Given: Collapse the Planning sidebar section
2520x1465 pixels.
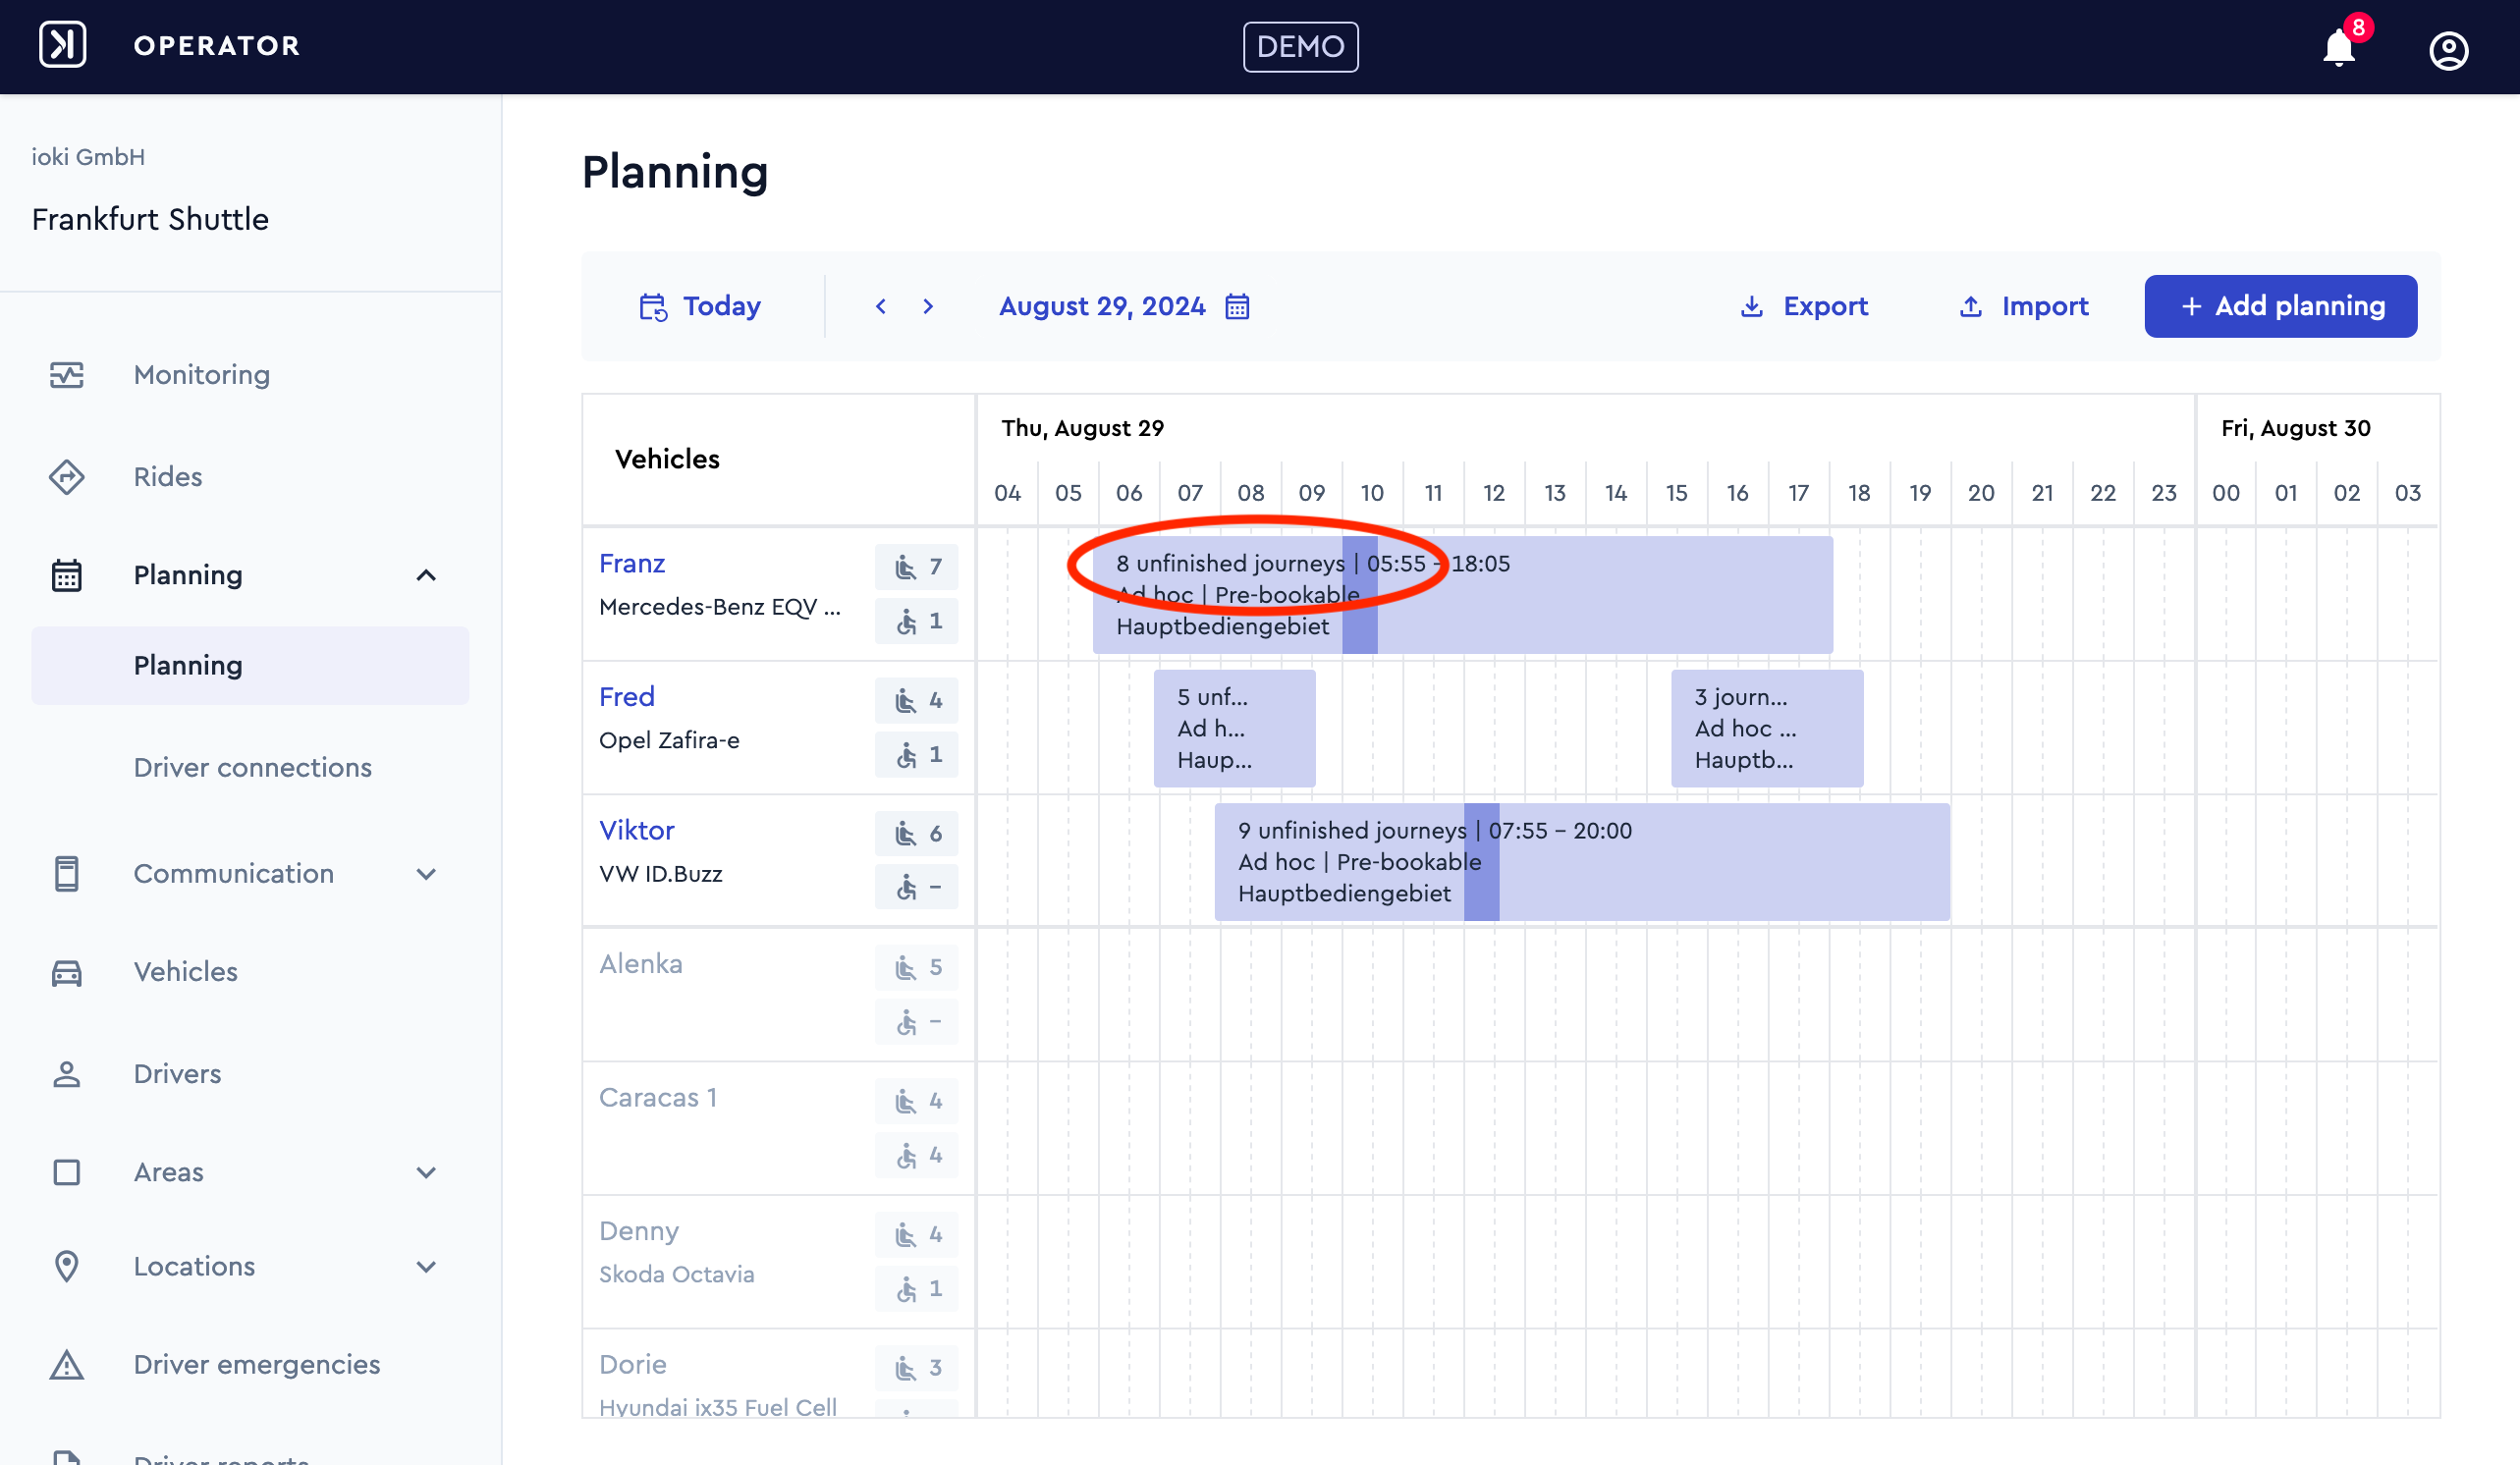Looking at the screenshot, I should point(426,575).
